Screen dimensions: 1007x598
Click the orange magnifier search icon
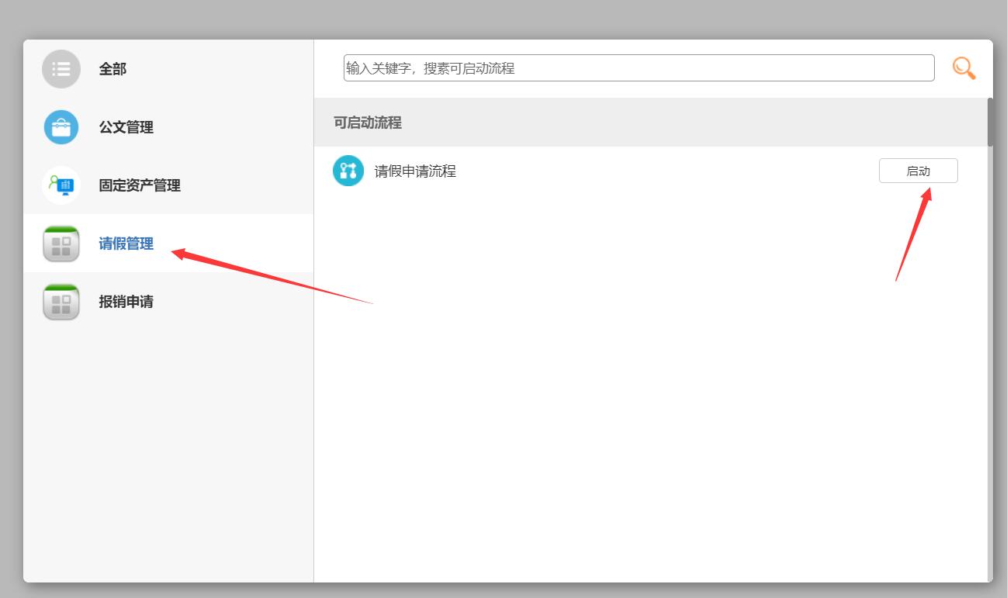tap(964, 68)
